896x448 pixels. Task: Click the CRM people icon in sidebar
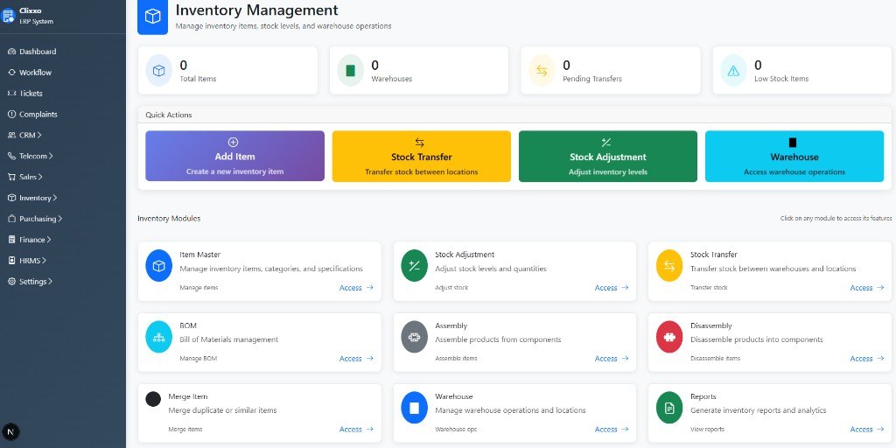click(x=11, y=136)
